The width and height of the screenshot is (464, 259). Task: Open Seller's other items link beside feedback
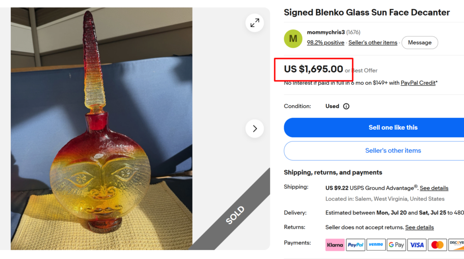click(x=372, y=43)
